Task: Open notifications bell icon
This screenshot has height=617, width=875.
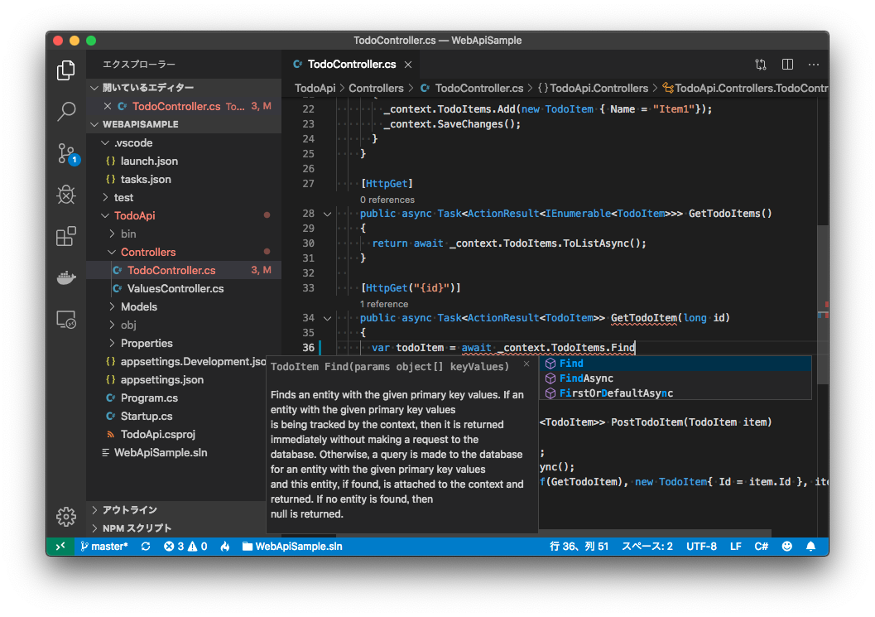Action: pos(810,546)
